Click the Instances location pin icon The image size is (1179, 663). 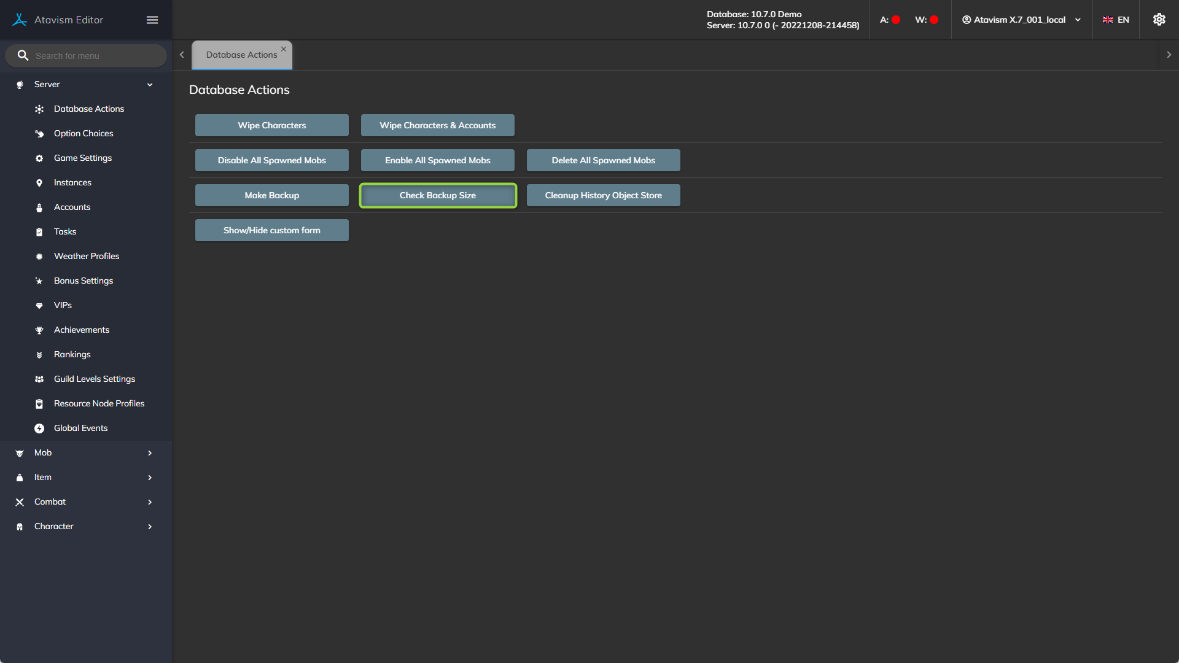tap(39, 183)
